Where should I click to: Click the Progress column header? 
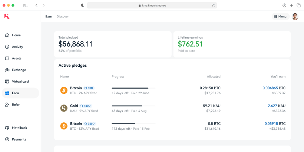click(x=118, y=77)
